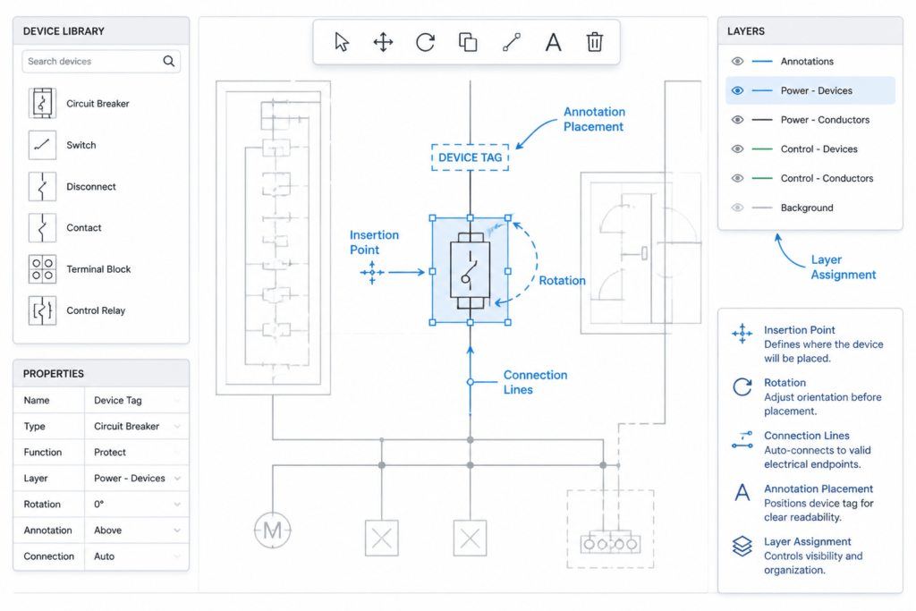This screenshot has height=611, width=916.
Task: Click the Rotation property label
Action: 42,505
